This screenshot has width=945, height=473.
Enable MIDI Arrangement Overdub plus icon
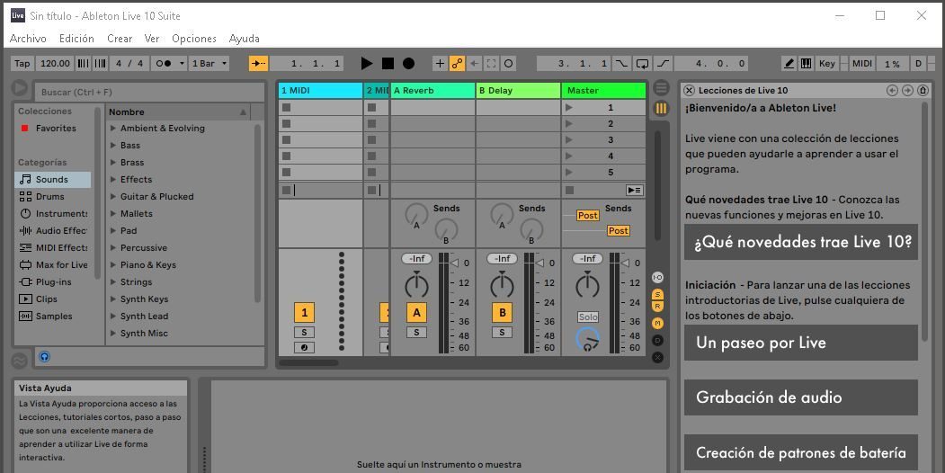440,63
